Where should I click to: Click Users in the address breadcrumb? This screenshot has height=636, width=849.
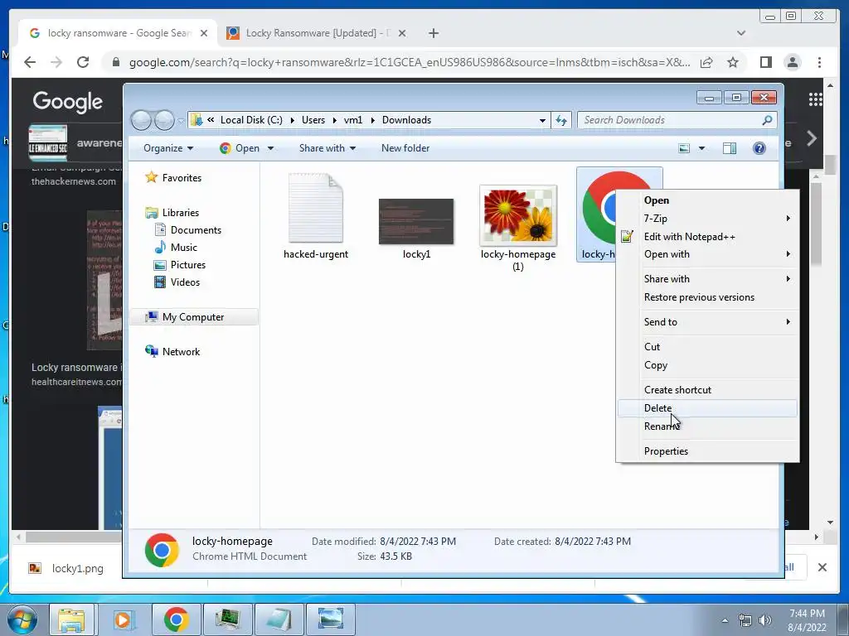point(313,120)
